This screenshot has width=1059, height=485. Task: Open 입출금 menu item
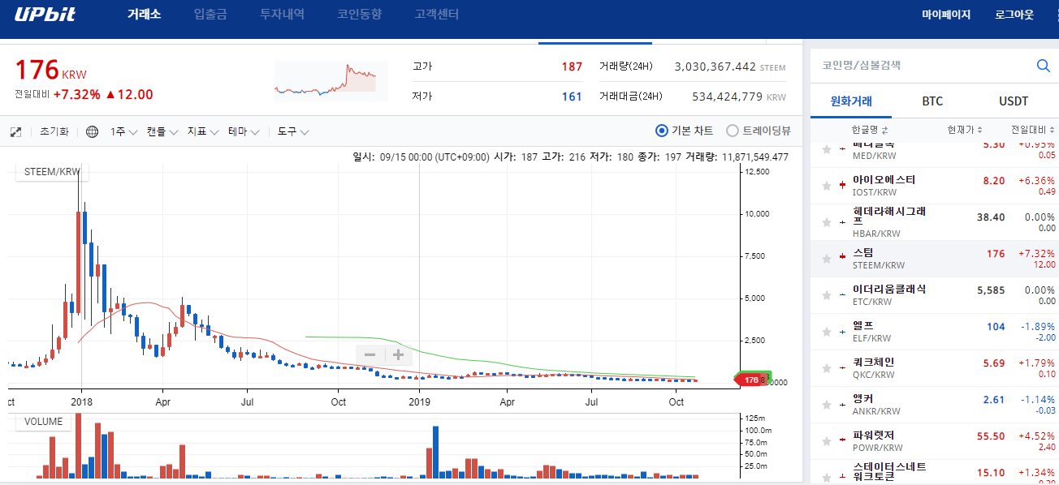tap(210, 15)
